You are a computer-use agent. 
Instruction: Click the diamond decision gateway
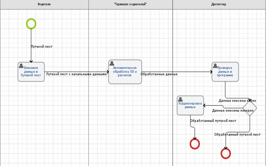tap(250, 108)
